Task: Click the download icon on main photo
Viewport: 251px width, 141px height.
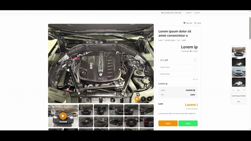Action: click(143, 99)
